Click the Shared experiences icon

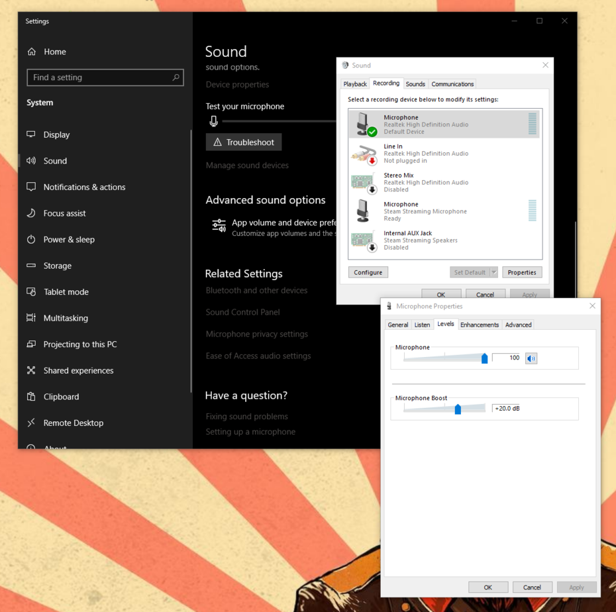31,370
